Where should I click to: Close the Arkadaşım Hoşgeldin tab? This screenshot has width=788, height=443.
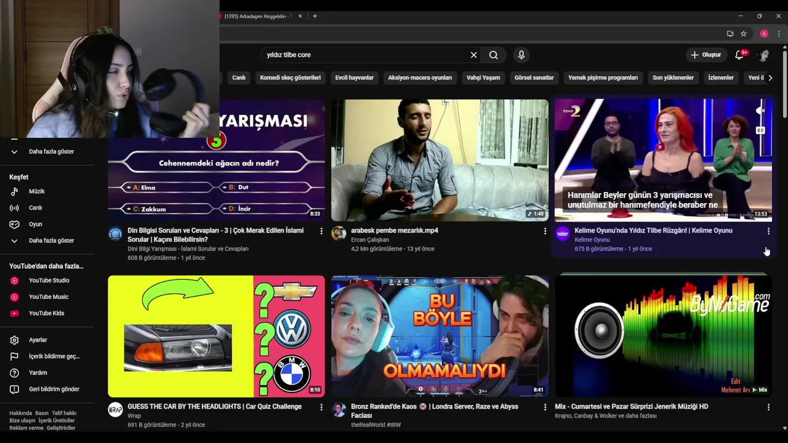click(300, 16)
